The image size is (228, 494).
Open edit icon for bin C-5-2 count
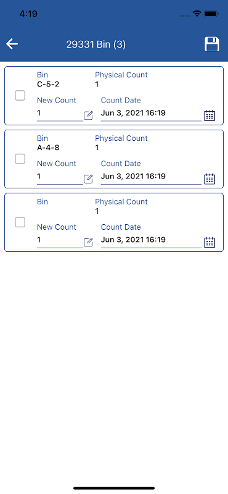(x=88, y=115)
